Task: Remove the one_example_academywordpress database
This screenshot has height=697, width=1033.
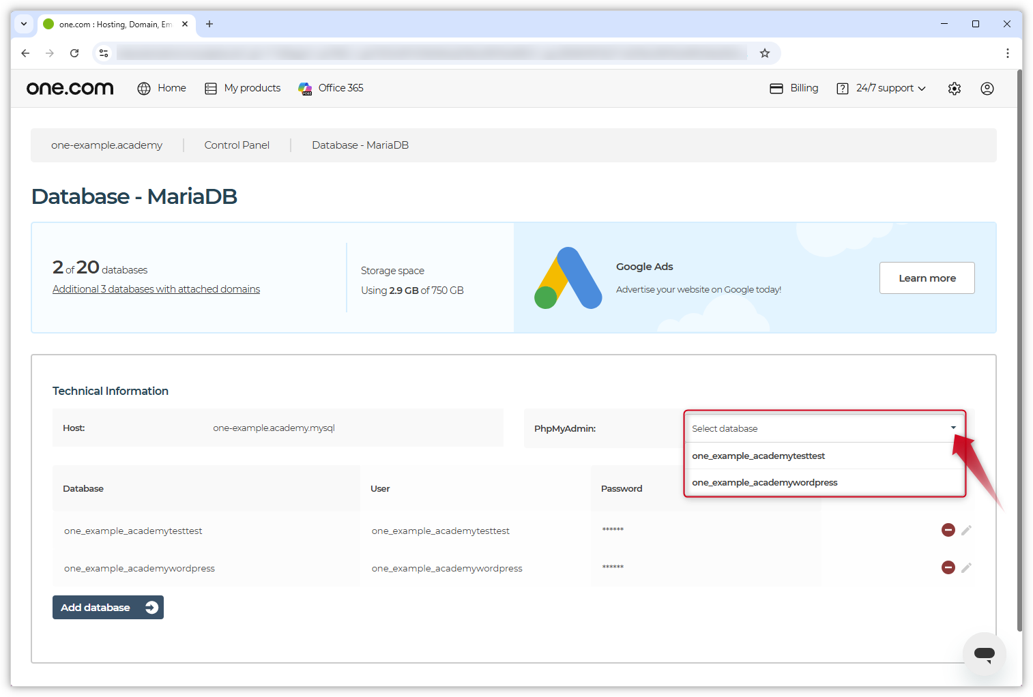Action: pyautogui.click(x=948, y=567)
